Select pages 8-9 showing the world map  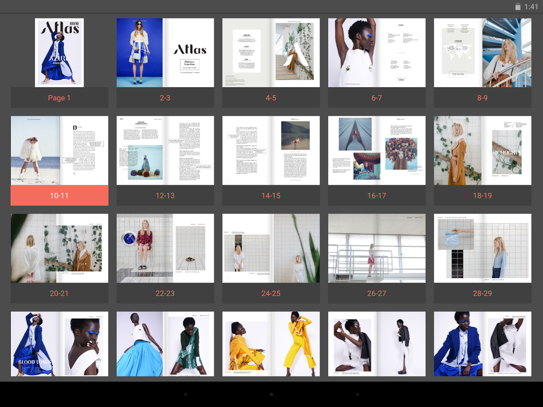coord(482,52)
